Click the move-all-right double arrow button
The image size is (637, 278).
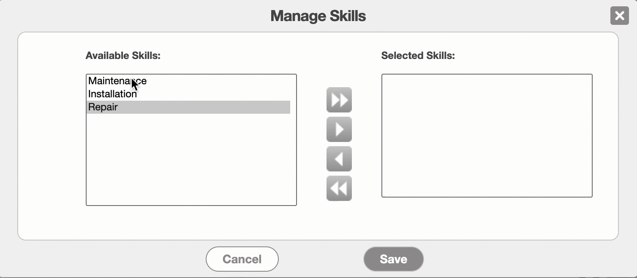[x=339, y=100]
